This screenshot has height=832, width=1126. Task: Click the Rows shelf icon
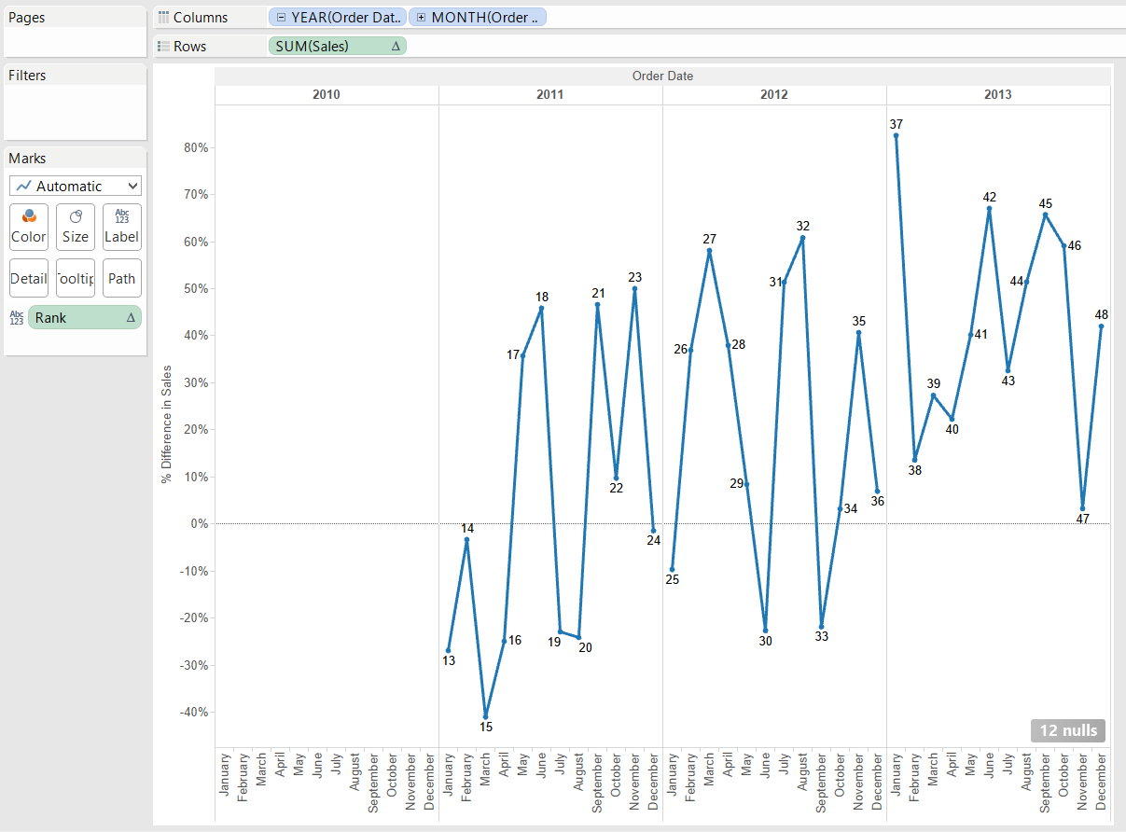tap(164, 47)
